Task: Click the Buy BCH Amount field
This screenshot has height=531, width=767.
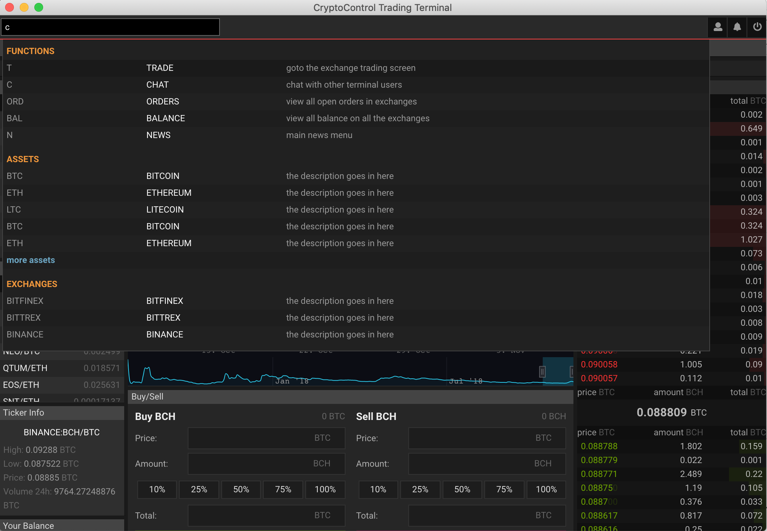Action: pyautogui.click(x=267, y=464)
